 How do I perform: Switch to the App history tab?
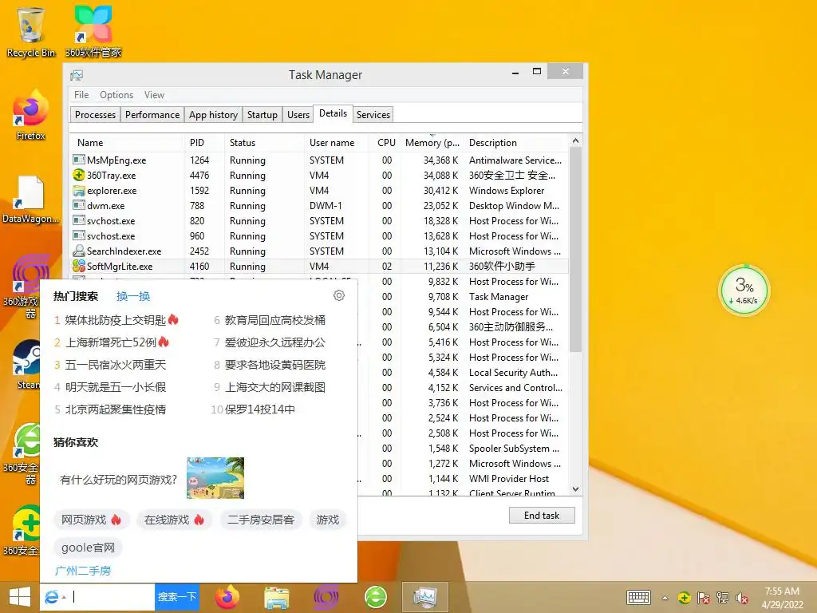[x=213, y=115]
